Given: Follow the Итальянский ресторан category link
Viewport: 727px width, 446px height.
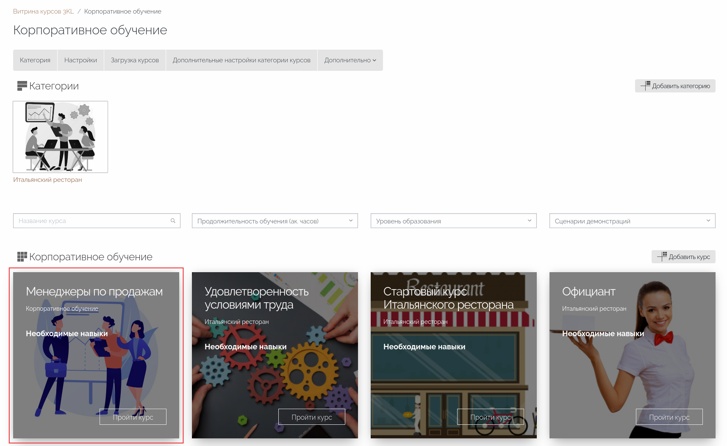Looking at the screenshot, I should (47, 180).
